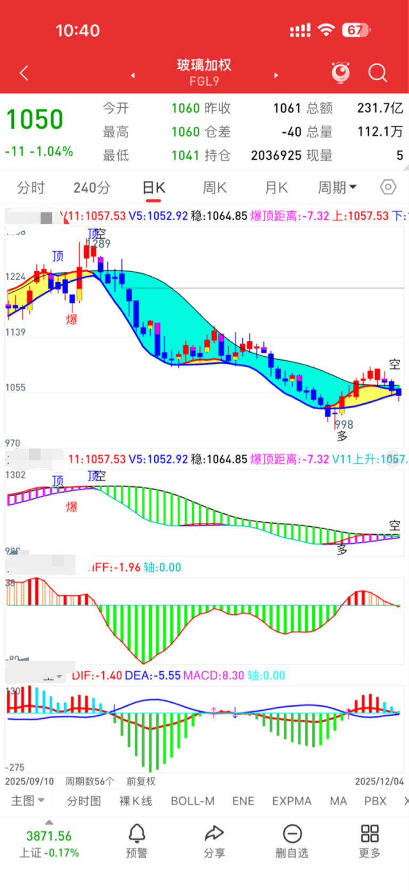The image size is (409, 891).
Task: Tap the owl assistant icon
Action: pyautogui.click(x=341, y=73)
